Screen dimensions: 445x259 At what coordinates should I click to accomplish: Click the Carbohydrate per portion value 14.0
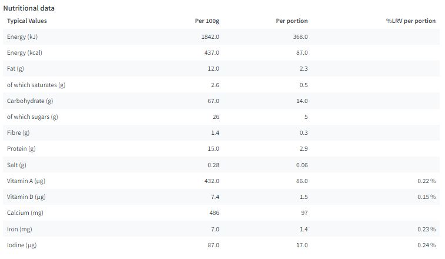tap(302, 101)
